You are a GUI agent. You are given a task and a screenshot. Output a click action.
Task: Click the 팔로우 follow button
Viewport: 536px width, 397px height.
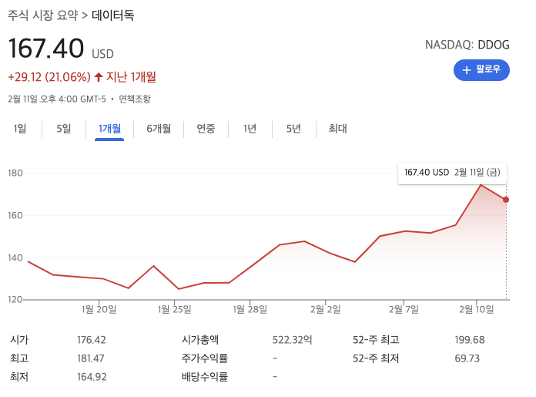481,70
